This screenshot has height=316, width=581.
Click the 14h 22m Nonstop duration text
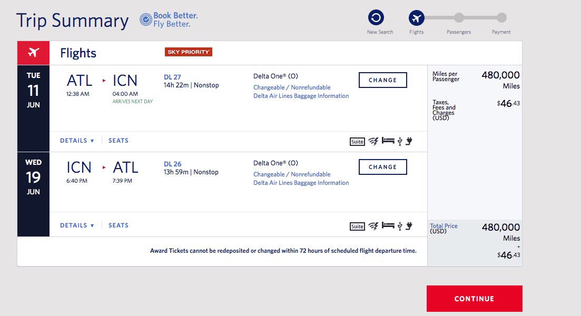tap(191, 85)
